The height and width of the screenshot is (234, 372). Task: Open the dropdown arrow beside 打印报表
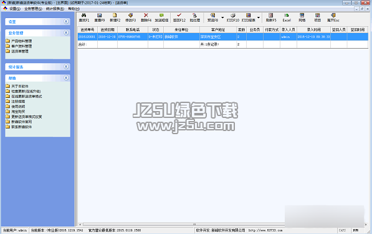(259, 17)
